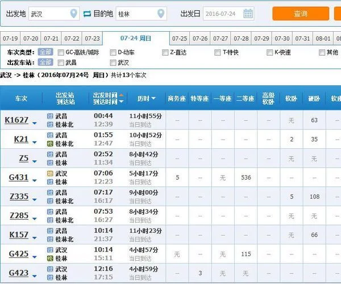This screenshot has height=284, width=341.
Task: Expand stops dropdown arrow beside K1627
Action: (x=34, y=123)
